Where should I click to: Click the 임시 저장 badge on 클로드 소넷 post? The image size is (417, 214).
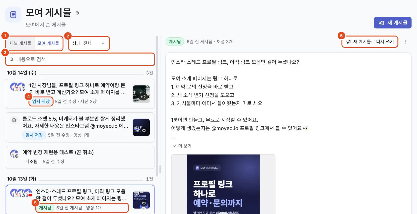pyautogui.click(x=34, y=135)
